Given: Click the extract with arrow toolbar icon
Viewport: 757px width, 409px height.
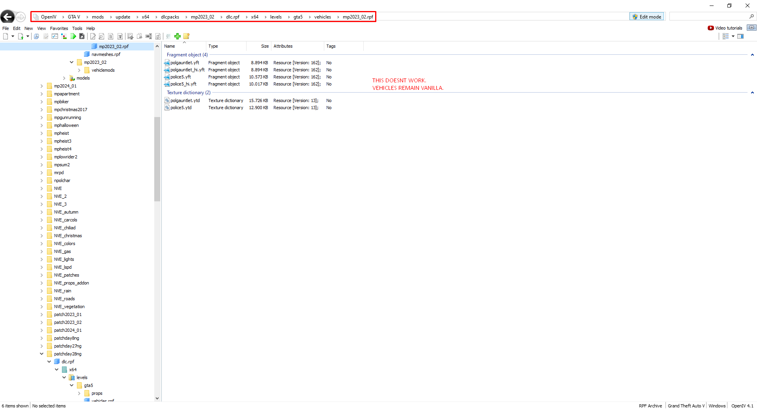Looking at the screenshot, I should 131,36.
